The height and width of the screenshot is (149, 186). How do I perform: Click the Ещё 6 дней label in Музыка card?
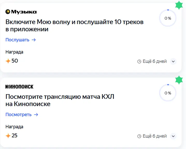click(x=155, y=61)
